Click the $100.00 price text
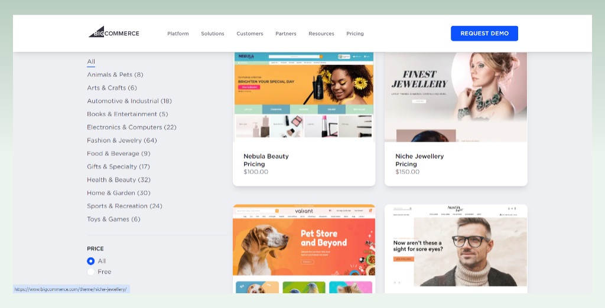Screen dimensions: 605x308 click(256, 172)
